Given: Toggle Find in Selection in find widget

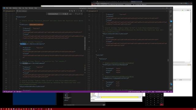Looking at the screenshot, I should pos(80,14).
